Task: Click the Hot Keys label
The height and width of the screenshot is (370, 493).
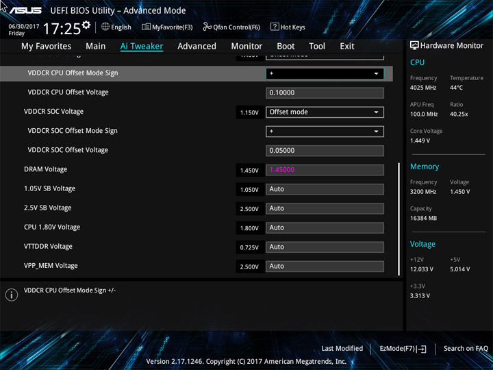Action: [x=293, y=27]
